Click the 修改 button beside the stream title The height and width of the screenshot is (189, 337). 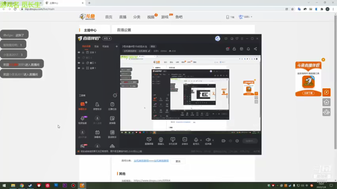(x=153, y=47)
